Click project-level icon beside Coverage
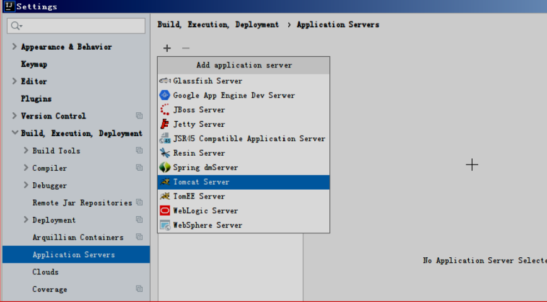Image resolution: width=547 pixels, height=302 pixels. click(x=139, y=289)
